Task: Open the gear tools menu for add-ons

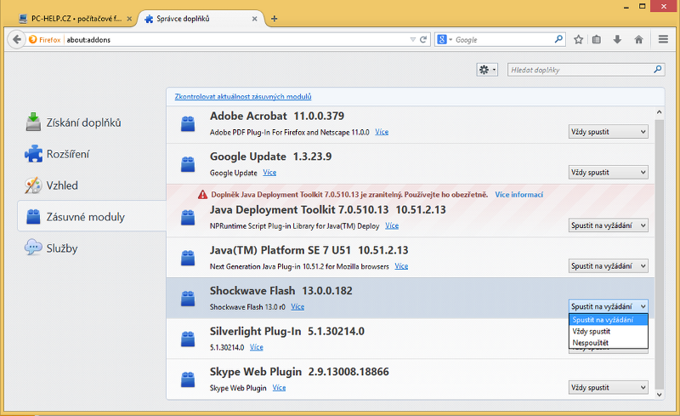Action: point(487,70)
